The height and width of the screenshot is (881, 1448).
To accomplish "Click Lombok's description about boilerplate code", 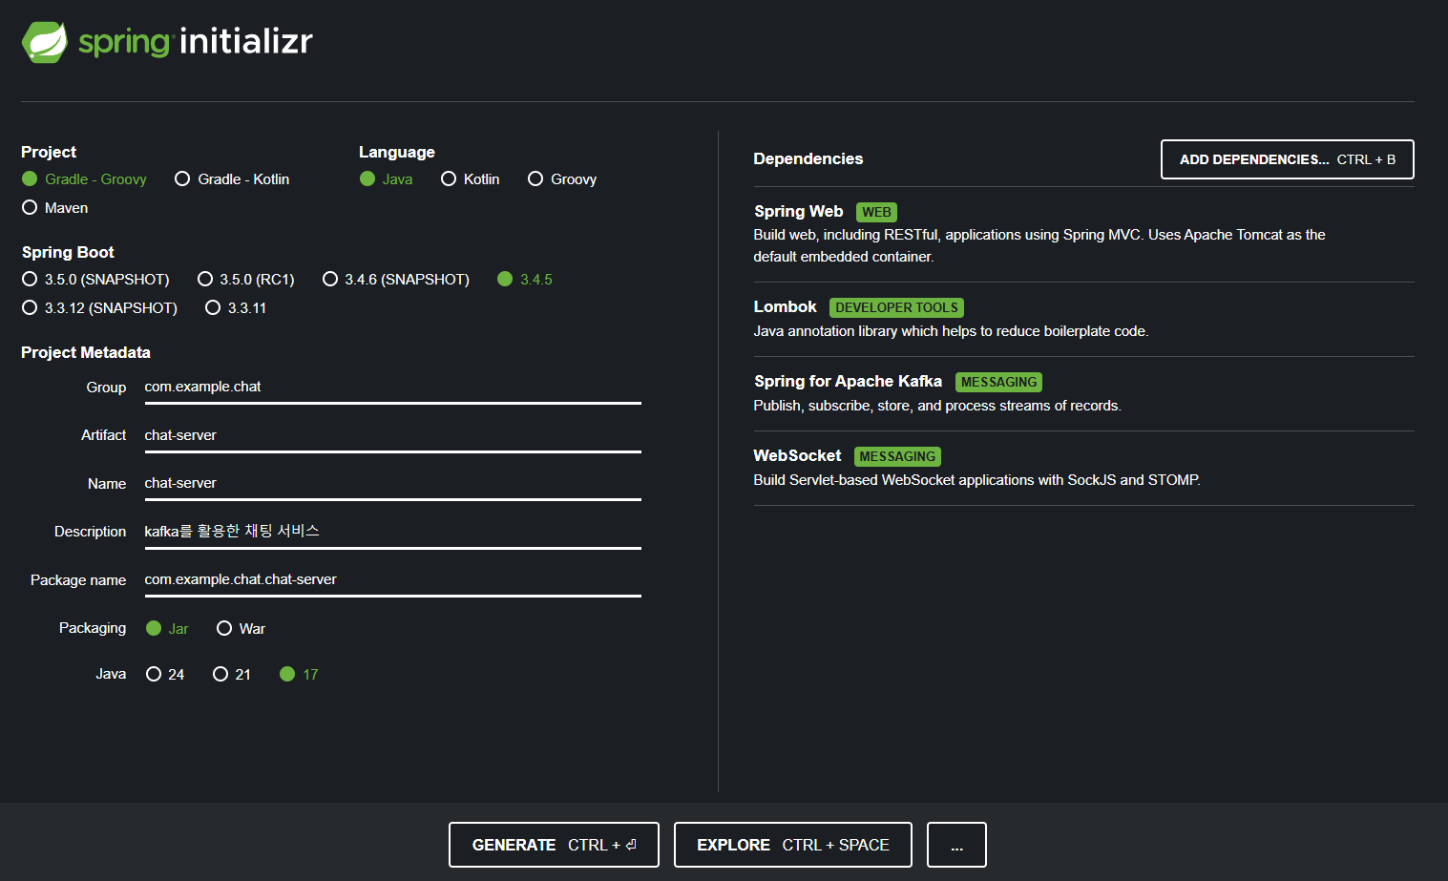I will (x=951, y=331).
